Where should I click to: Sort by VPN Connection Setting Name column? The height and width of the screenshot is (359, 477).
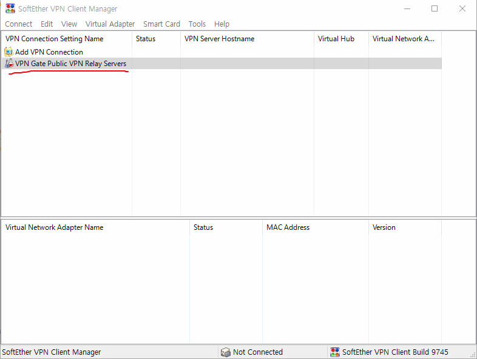(x=67, y=39)
